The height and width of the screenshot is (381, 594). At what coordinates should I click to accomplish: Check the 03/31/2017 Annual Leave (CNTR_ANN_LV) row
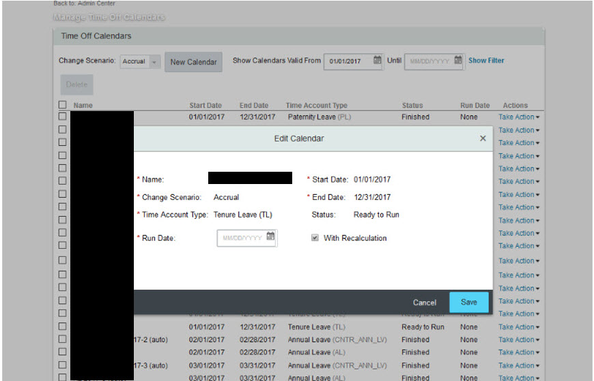(x=63, y=365)
